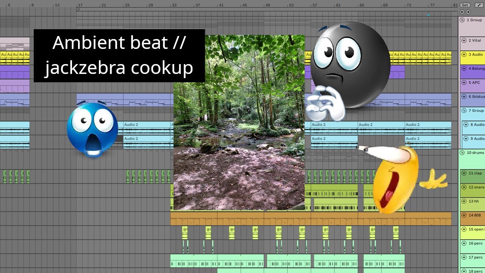The height and width of the screenshot is (273, 485).
Task: Click bar 9 on the timeline ruler
Action: (x=33, y=5)
